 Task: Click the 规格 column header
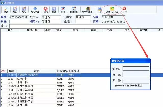click(x=110, y=30)
